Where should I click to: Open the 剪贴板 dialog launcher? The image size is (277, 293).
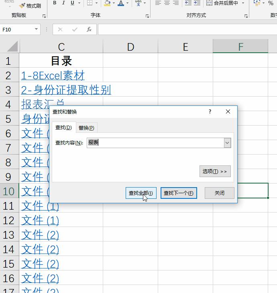point(44,16)
